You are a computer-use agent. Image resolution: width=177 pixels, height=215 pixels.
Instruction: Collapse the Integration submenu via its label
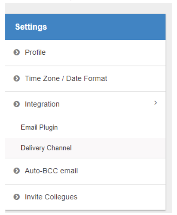[x=42, y=104]
